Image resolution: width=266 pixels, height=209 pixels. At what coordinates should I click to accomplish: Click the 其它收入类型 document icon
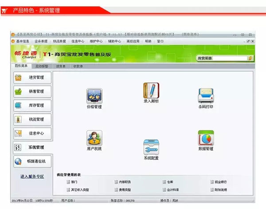[x=68, y=190]
